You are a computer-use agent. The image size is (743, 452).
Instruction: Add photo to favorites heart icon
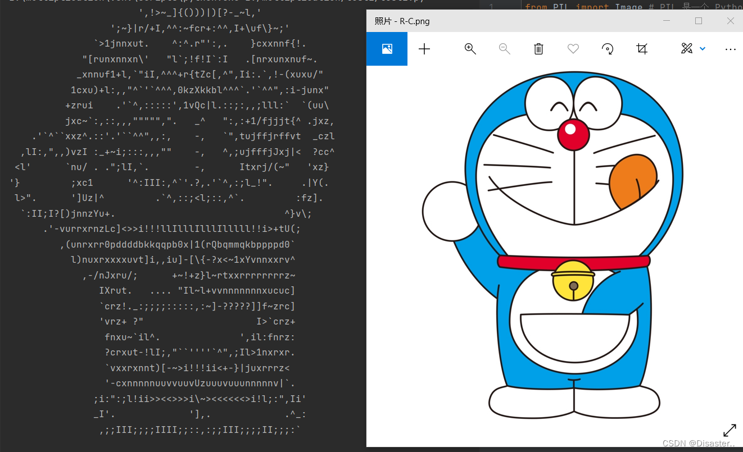tap(573, 49)
